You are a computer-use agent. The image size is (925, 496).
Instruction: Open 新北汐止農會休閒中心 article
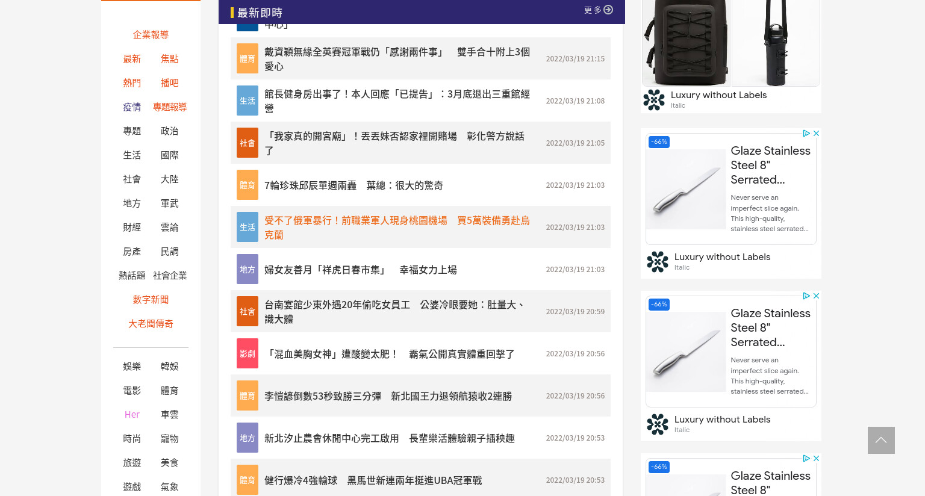389,438
